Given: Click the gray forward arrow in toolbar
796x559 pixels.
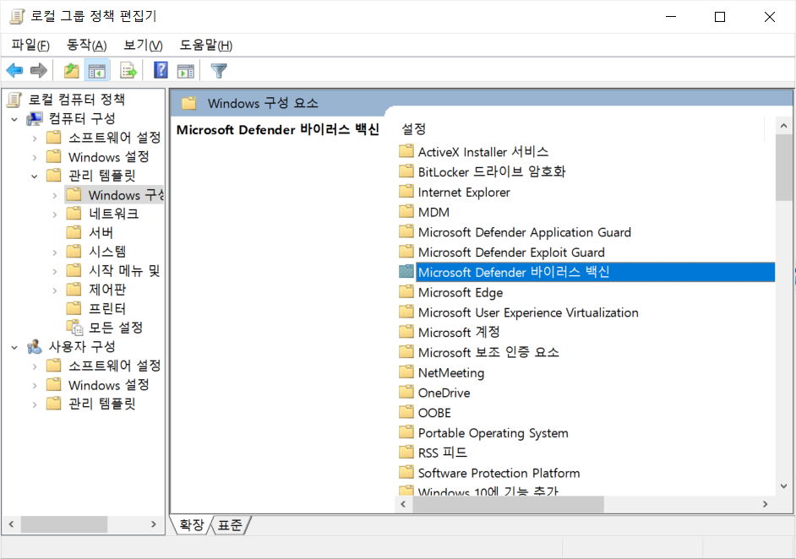Looking at the screenshot, I should point(39,71).
